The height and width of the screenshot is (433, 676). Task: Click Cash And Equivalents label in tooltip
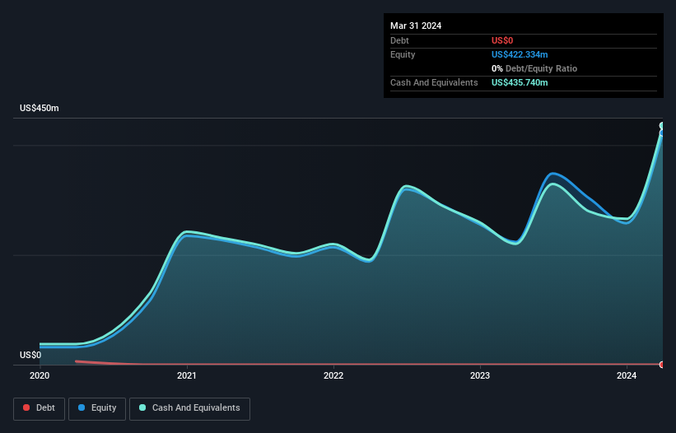(434, 82)
